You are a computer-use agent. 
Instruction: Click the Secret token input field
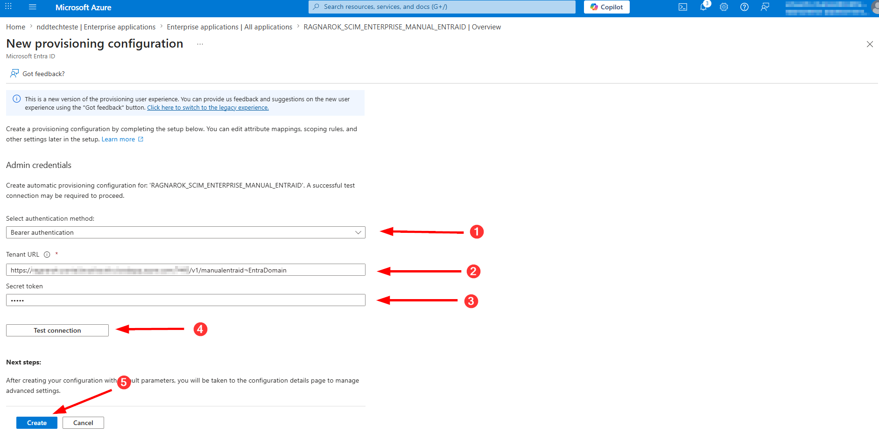tap(186, 300)
